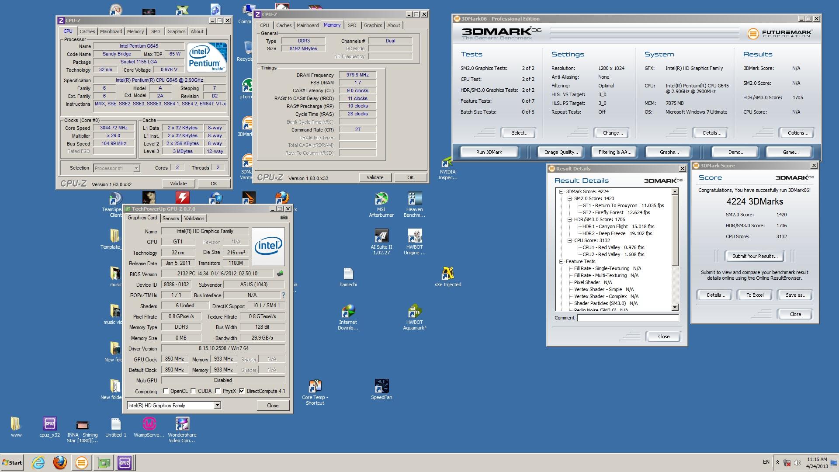Collapse CPU Score 3132 node
The width and height of the screenshot is (839, 472).
tap(569, 240)
